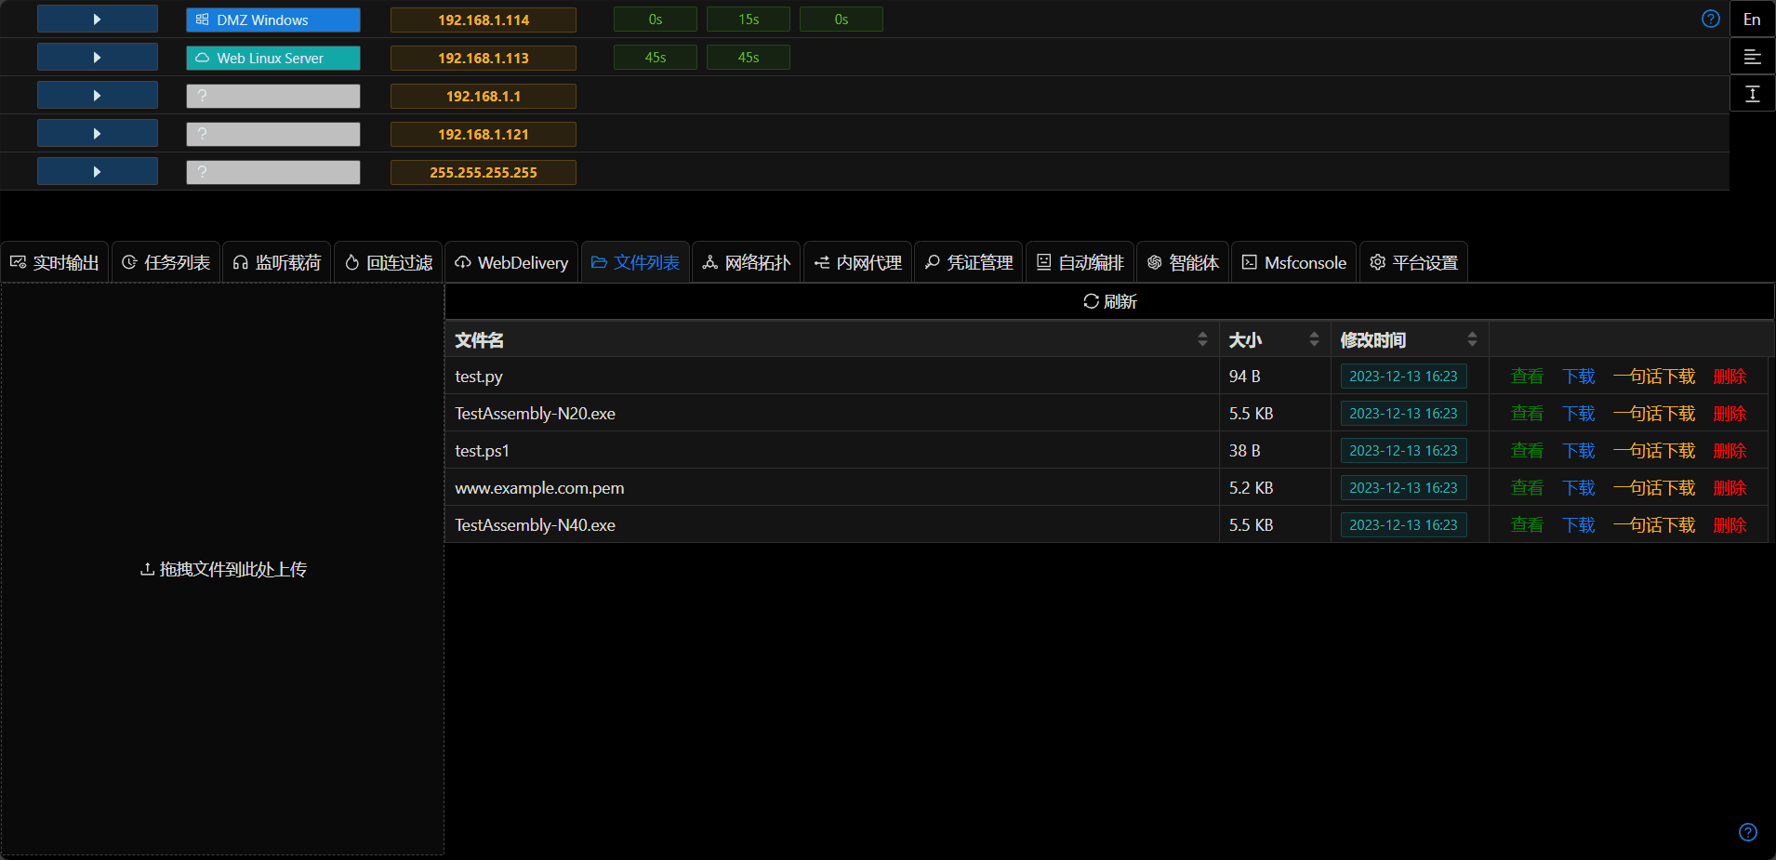Click the Web Linux Server host tag
The height and width of the screenshot is (860, 1776).
(272, 58)
